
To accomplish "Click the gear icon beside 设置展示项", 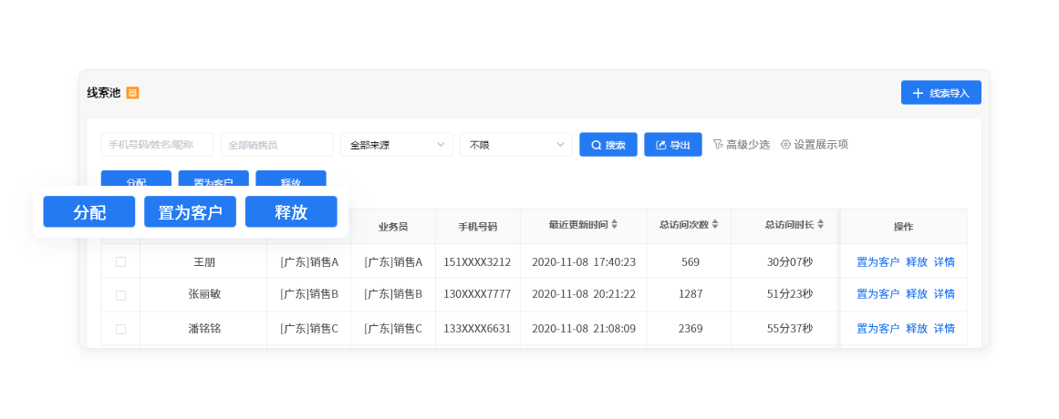I will pos(785,145).
